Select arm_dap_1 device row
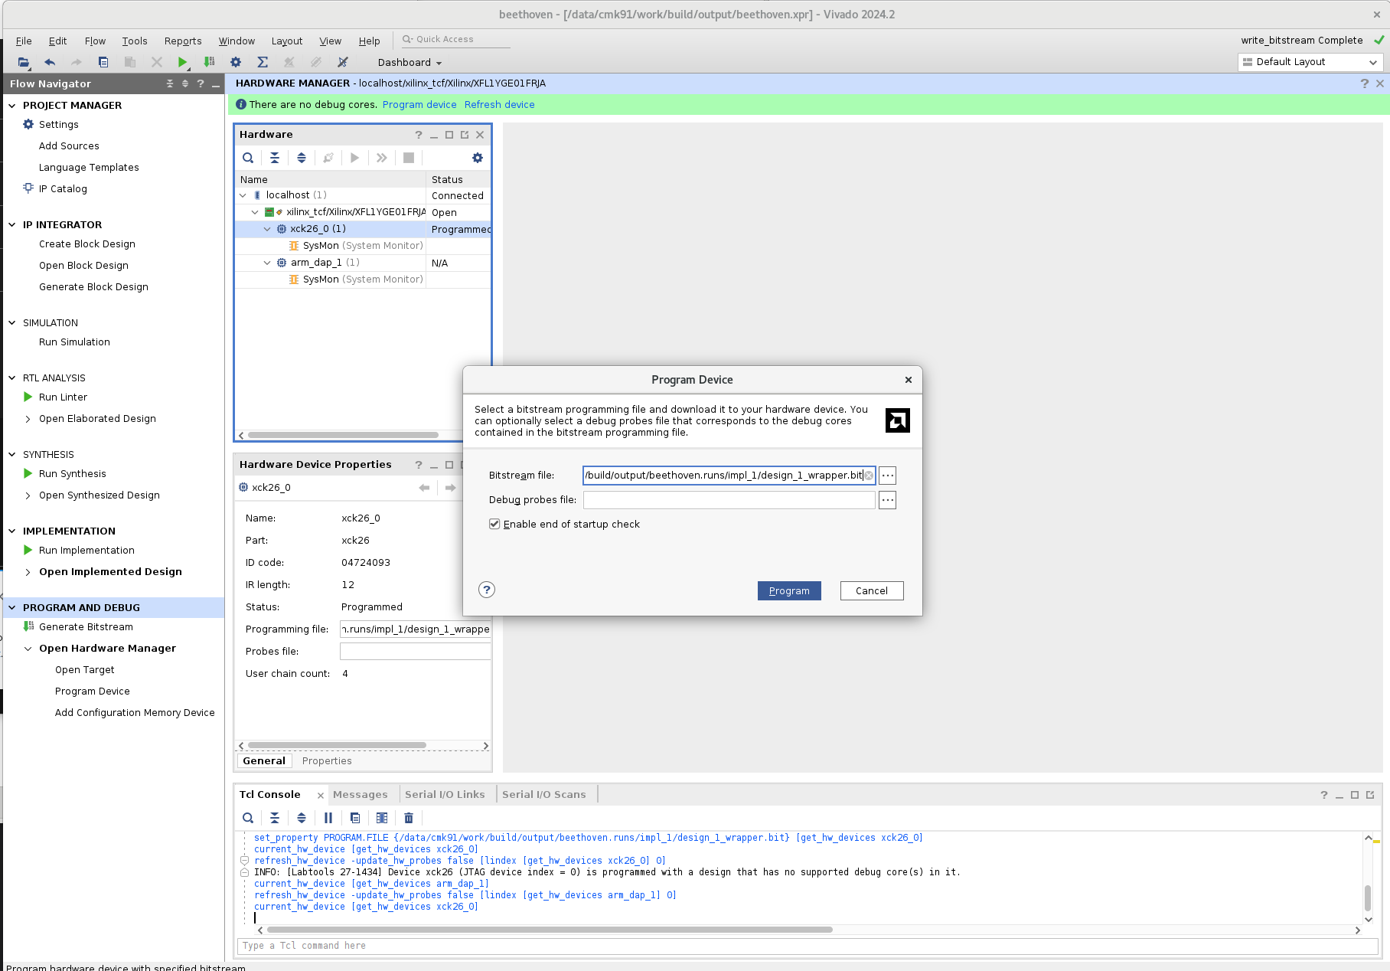The height and width of the screenshot is (971, 1390). (x=362, y=263)
